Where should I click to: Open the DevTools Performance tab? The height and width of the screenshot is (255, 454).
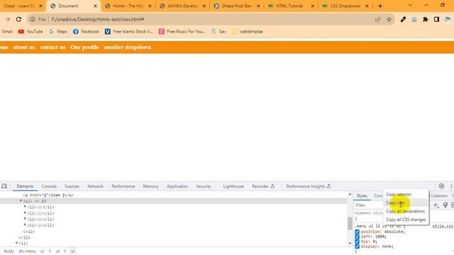tap(123, 186)
